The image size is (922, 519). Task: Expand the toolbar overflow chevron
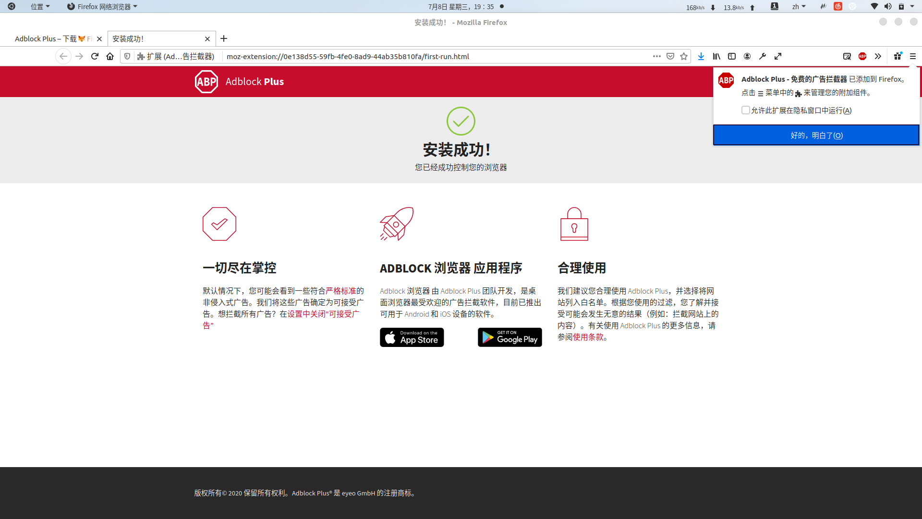[x=878, y=56]
